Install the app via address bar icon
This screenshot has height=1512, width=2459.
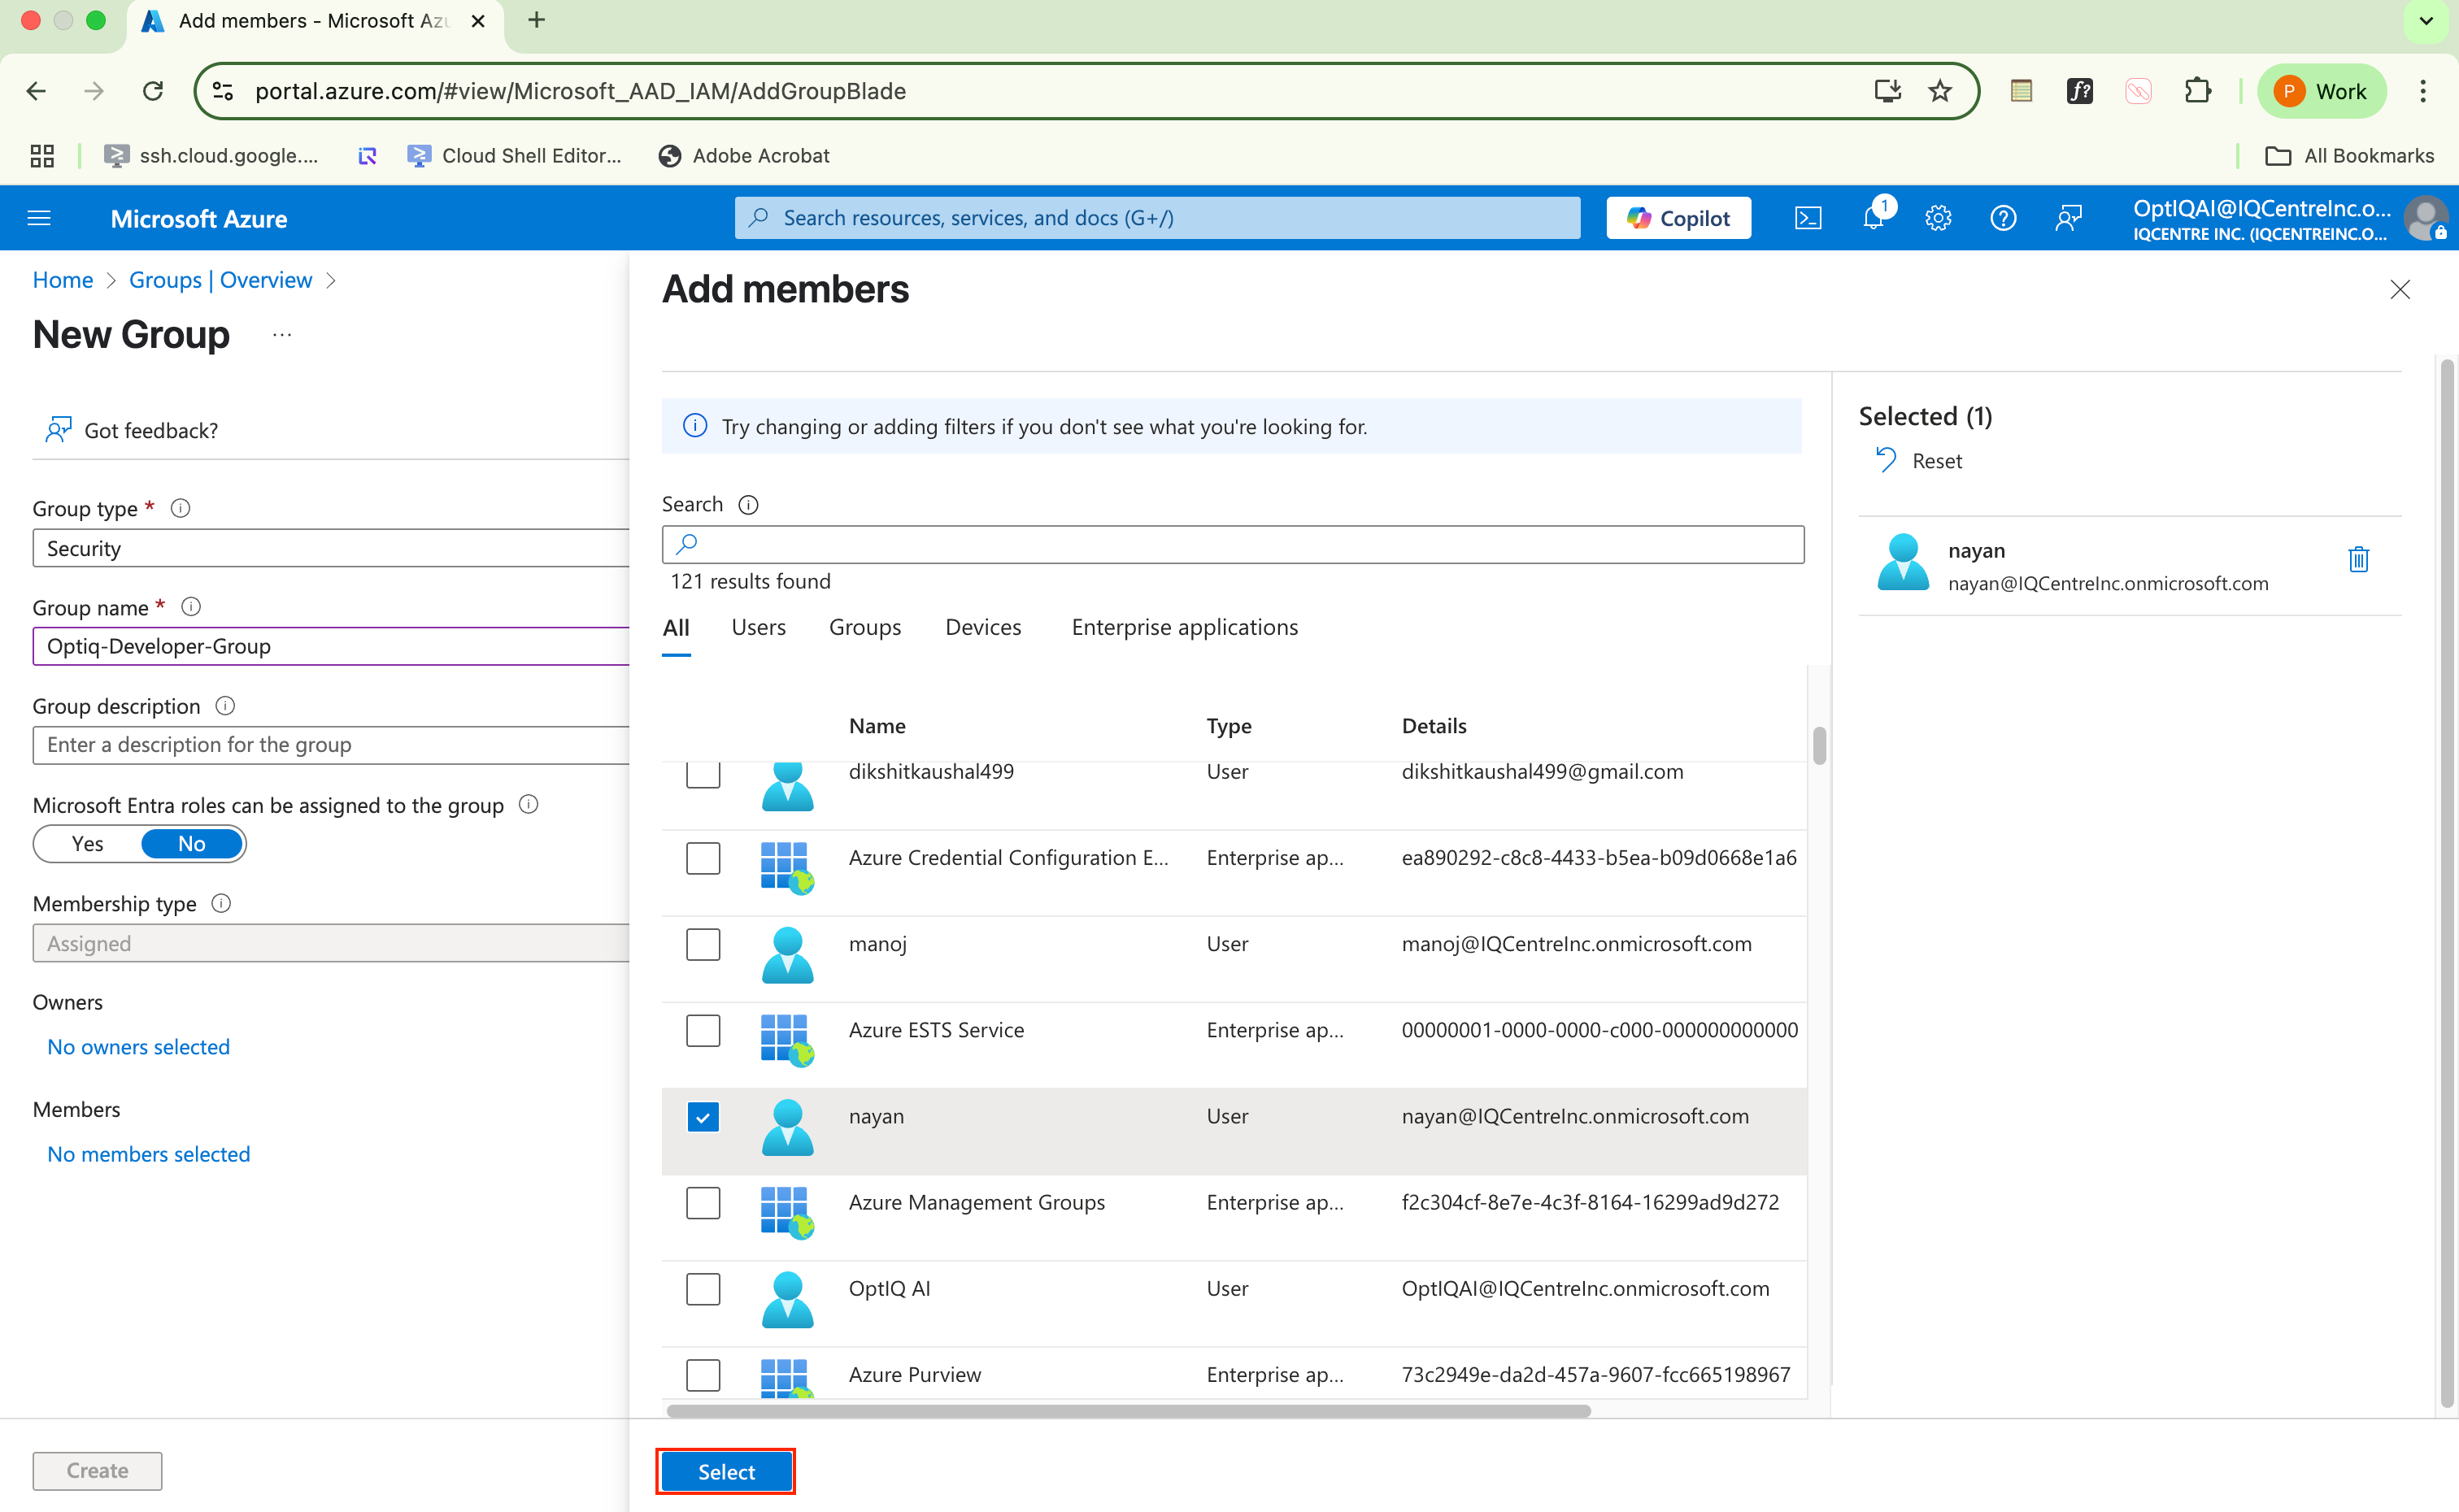coord(1887,91)
